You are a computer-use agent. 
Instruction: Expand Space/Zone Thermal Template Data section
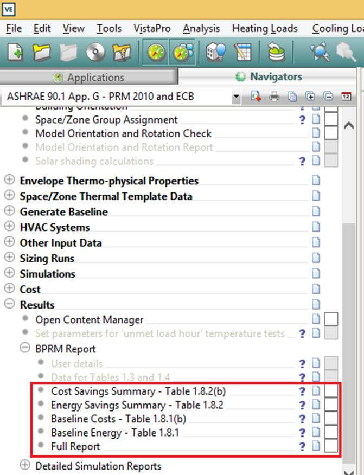9,195
